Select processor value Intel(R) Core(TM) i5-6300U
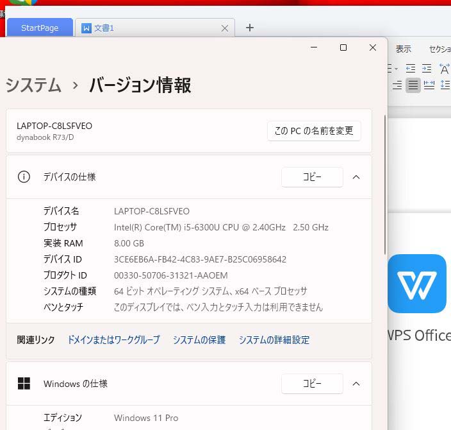The width and height of the screenshot is (451, 430). (221, 227)
